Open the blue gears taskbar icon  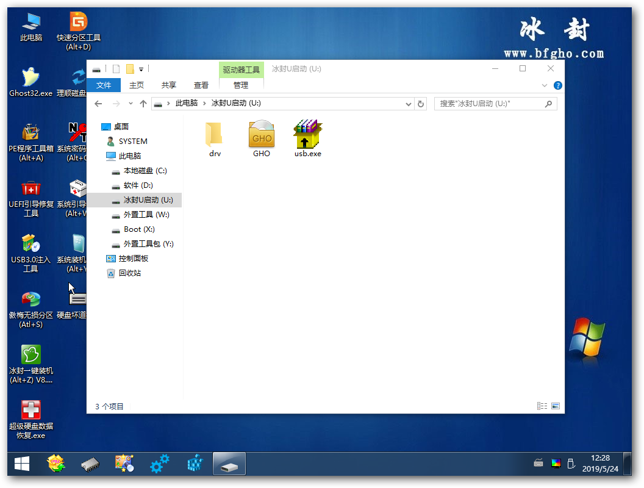(x=159, y=464)
